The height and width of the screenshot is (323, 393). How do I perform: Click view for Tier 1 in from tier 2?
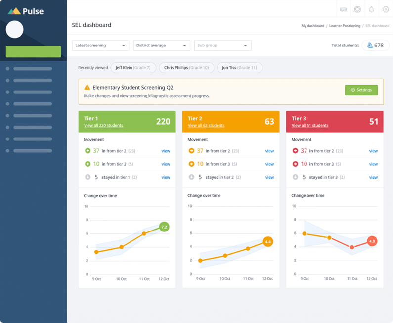coord(166,151)
